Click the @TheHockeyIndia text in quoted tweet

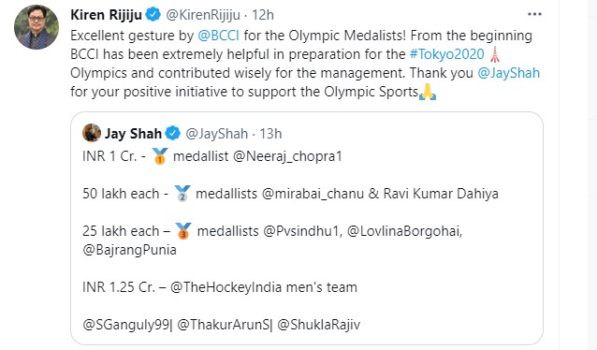click(x=226, y=286)
